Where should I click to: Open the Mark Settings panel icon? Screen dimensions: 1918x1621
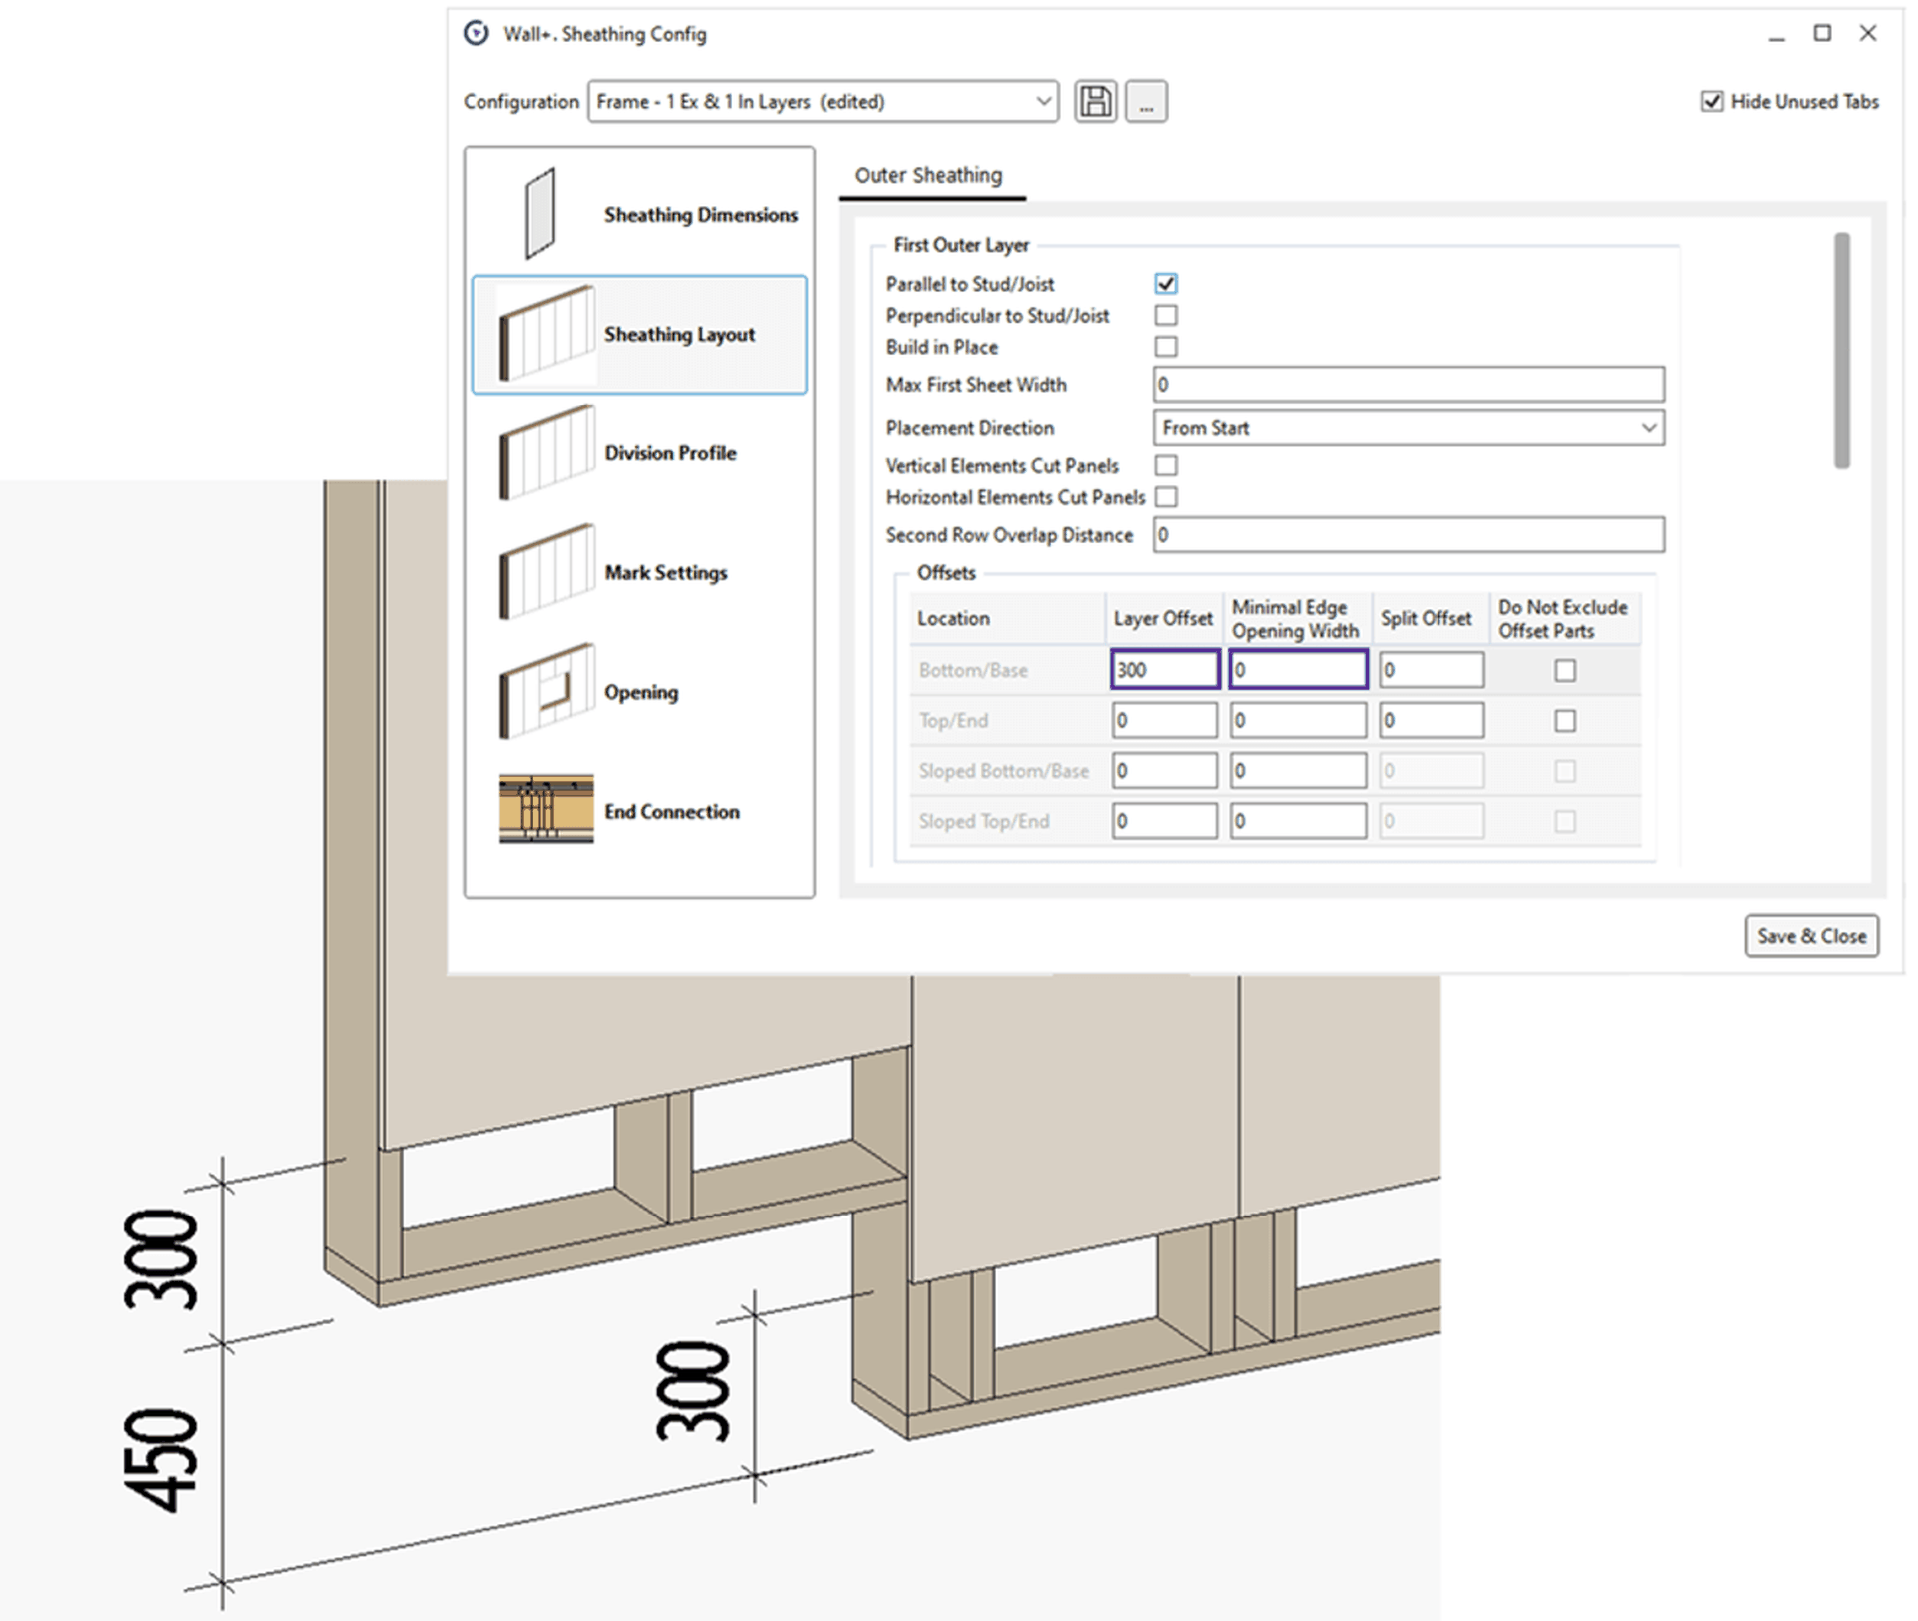point(544,572)
